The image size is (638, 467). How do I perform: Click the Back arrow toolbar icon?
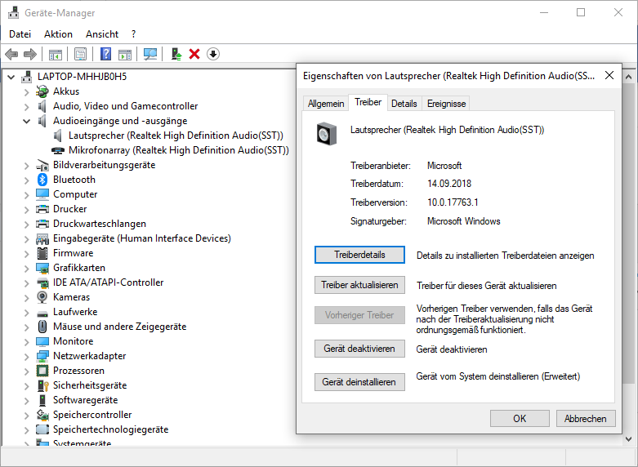[x=11, y=54]
